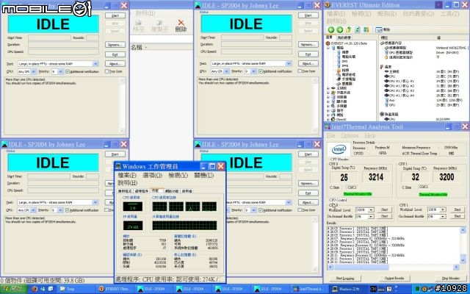Switch to the 處理程序 tab in Task Manager
Viewport: 470px width, 294px height.
tap(142, 191)
